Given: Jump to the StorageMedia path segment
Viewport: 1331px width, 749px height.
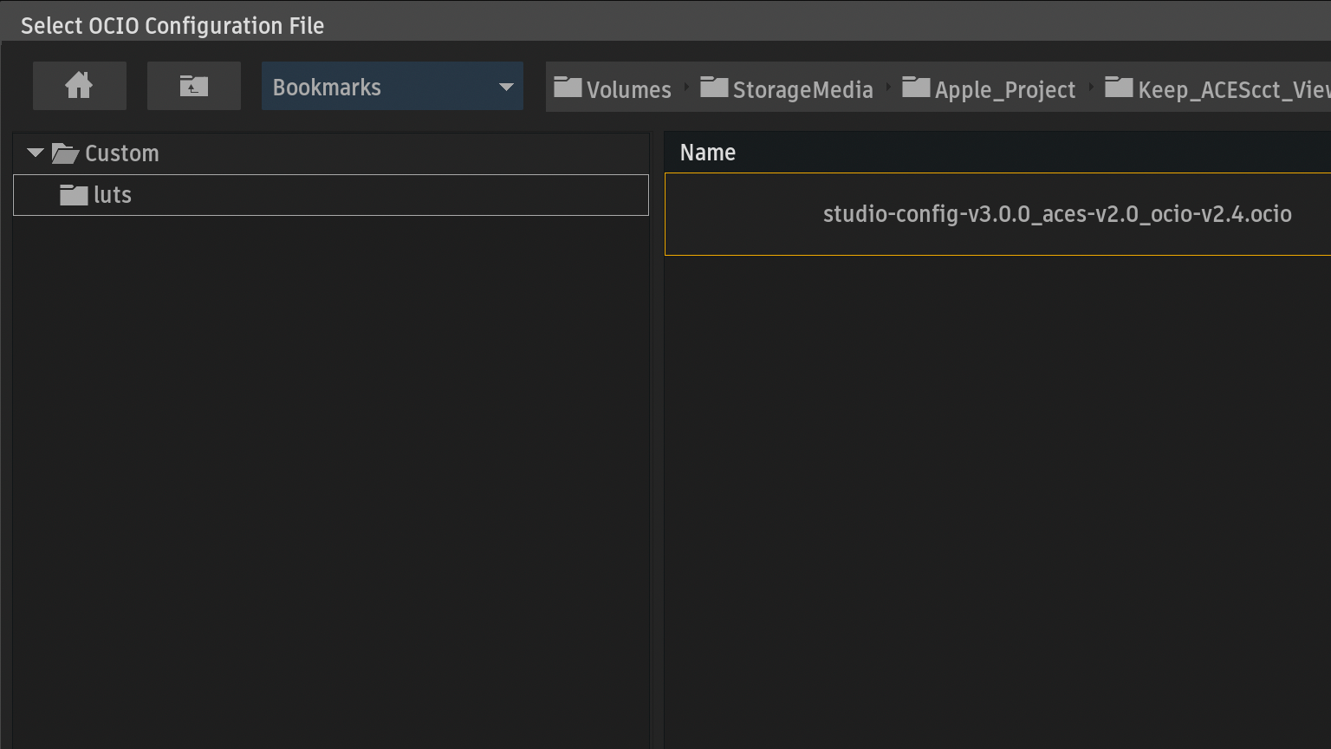Looking at the screenshot, I should [802, 89].
